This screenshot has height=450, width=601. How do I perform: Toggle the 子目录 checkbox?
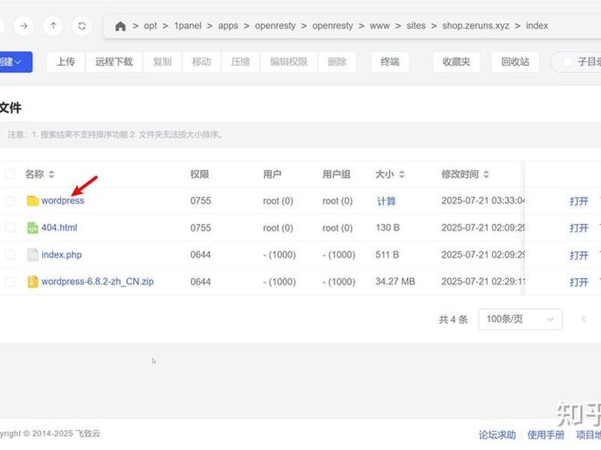point(568,61)
